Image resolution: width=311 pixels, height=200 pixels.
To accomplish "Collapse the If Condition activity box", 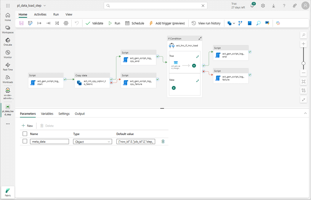I will pyautogui.click(x=200, y=38).
